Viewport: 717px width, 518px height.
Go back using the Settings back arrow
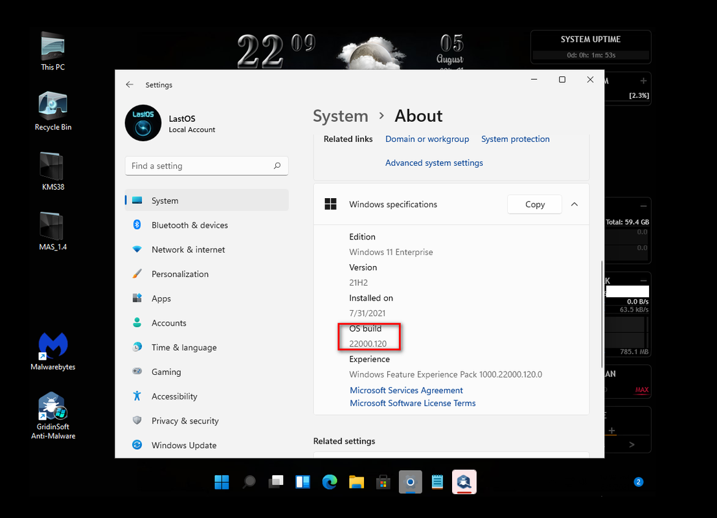point(130,85)
